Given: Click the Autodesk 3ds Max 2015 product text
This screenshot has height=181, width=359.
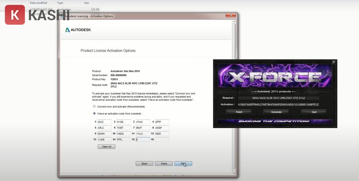Looking at the screenshot, I should (125, 71).
